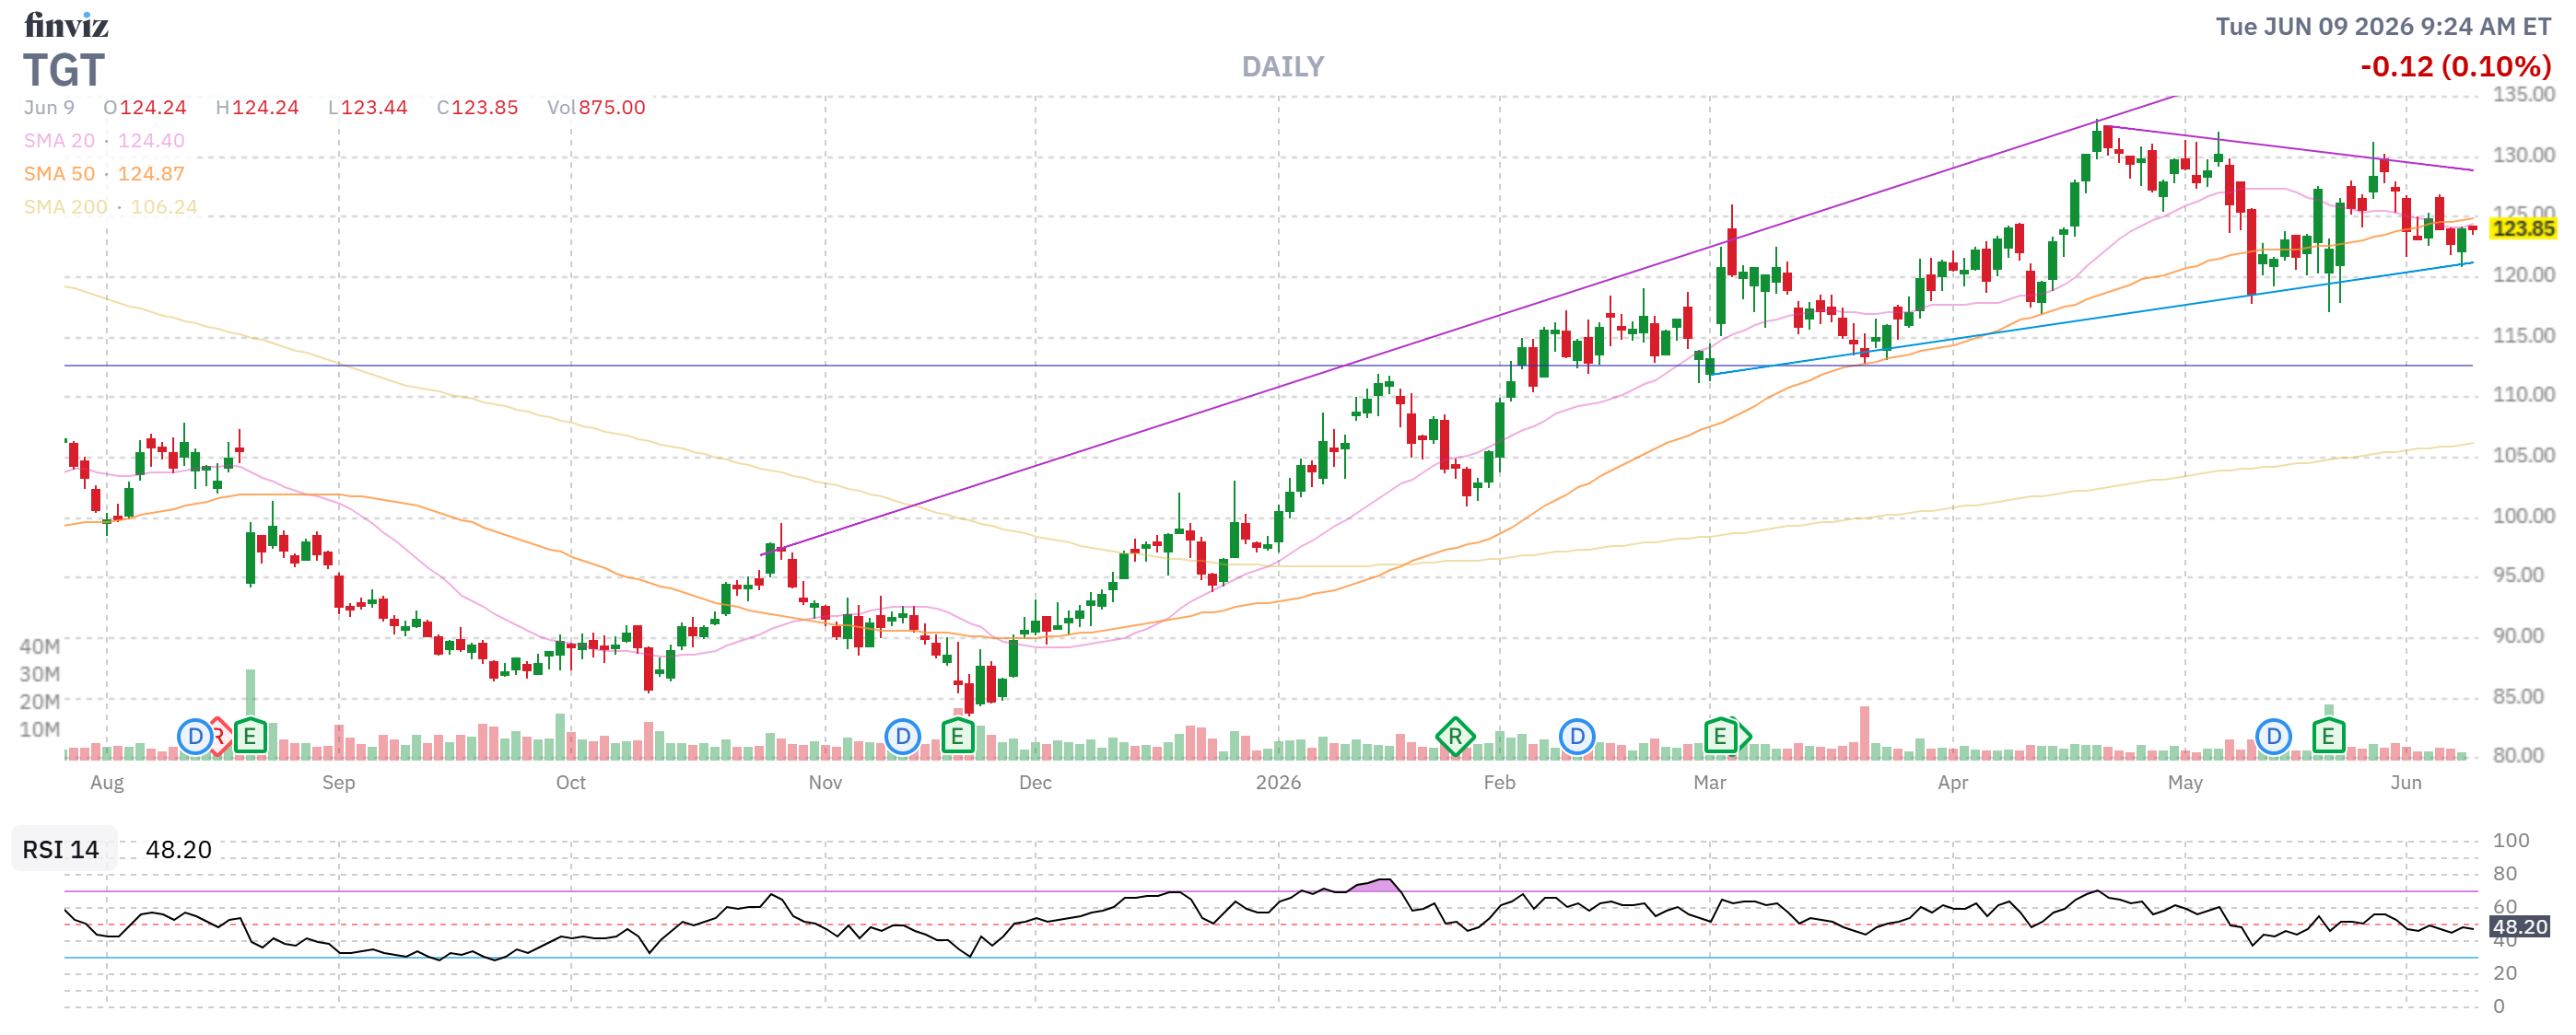Select the SMA 20 legend entry
Image resolution: width=2576 pixels, height=1035 pixels.
pyautogui.click(x=104, y=141)
